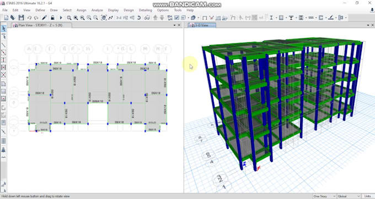Click the Show Deformed Shape icon
The image size is (375, 199).
coord(211,18)
